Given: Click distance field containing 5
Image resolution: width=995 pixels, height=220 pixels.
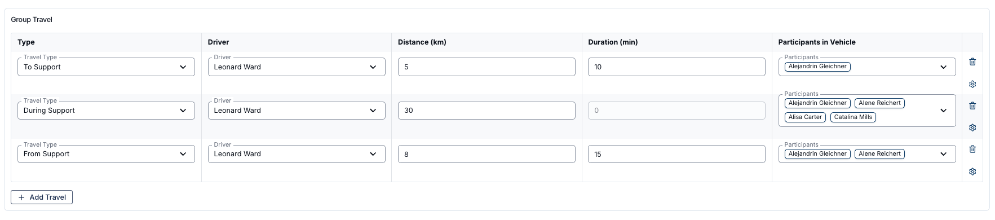Looking at the screenshot, I should coord(487,67).
